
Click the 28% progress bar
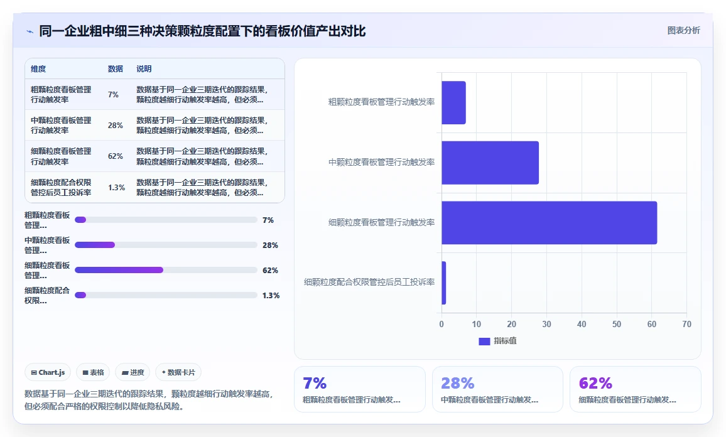pos(166,245)
